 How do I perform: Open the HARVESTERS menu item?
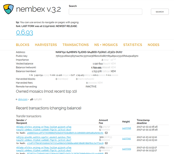click(46, 45)
